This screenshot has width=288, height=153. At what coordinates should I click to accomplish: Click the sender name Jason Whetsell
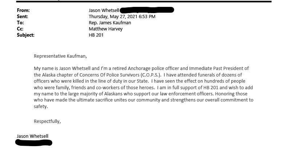[x=104, y=10]
